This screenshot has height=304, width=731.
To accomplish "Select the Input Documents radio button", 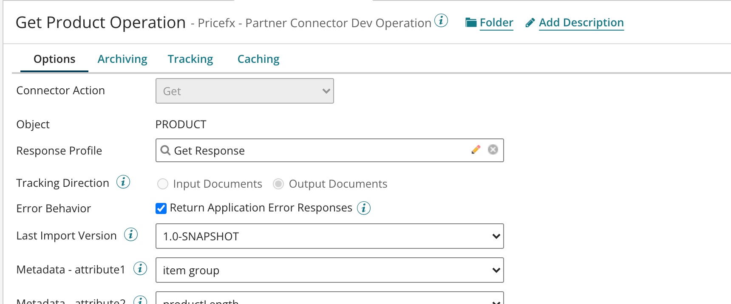I will [x=163, y=184].
